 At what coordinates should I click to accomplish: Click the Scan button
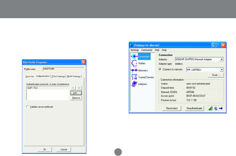point(216,75)
